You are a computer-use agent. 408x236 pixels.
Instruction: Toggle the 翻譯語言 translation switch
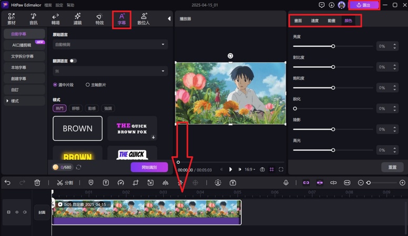click(x=73, y=61)
